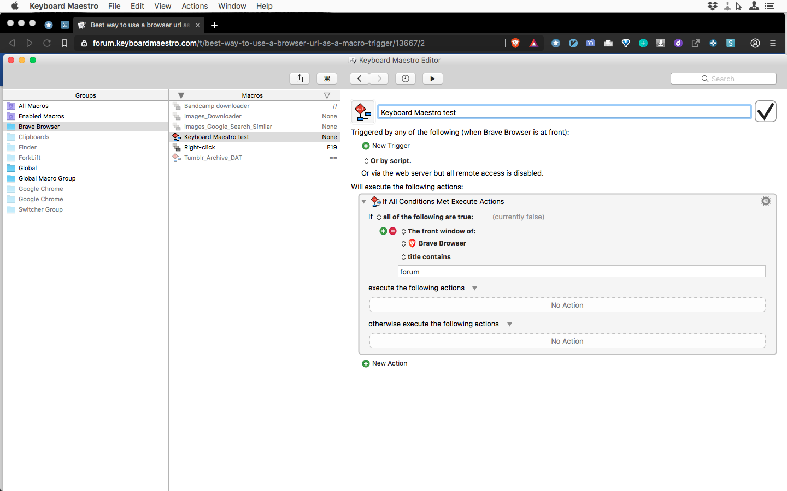The height and width of the screenshot is (491, 787).
Task: Click the macro name field 'Keyboard Maestro test'
Action: [564, 112]
